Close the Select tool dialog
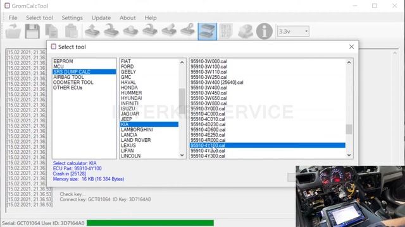405x227 pixels. pyautogui.click(x=351, y=47)
